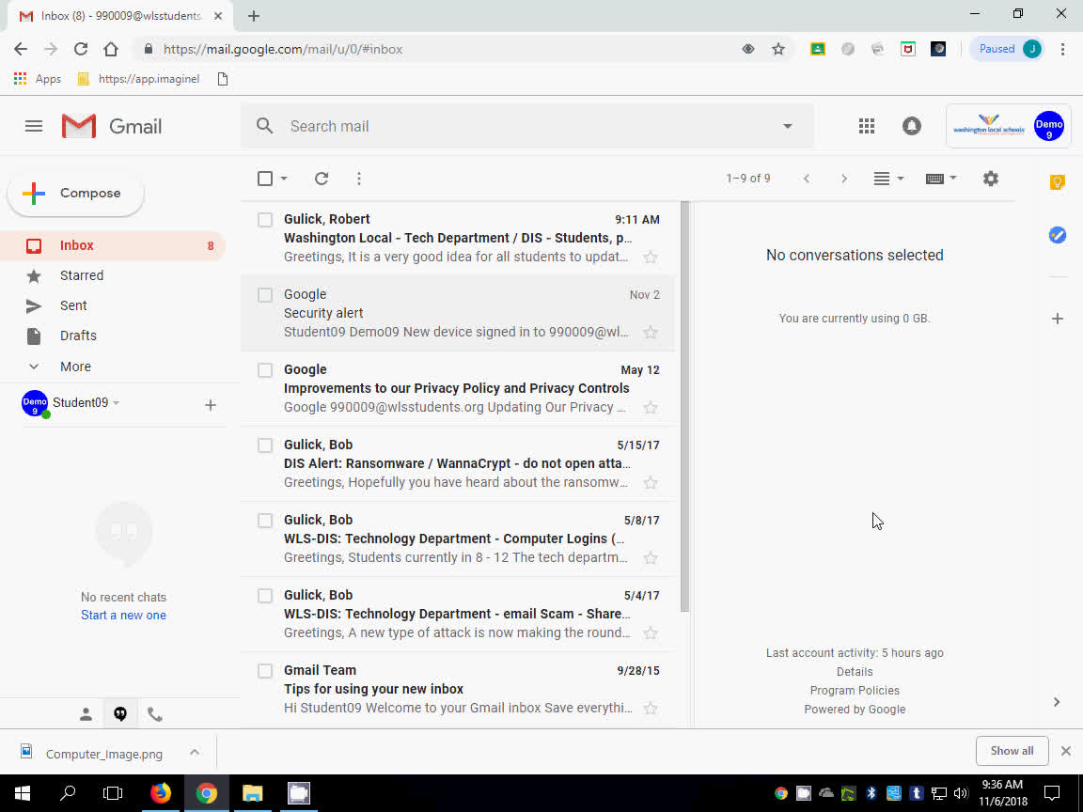Expand advanced search options arrow
The height and width of the screenshot is (812, 1083).
(787, 125)
